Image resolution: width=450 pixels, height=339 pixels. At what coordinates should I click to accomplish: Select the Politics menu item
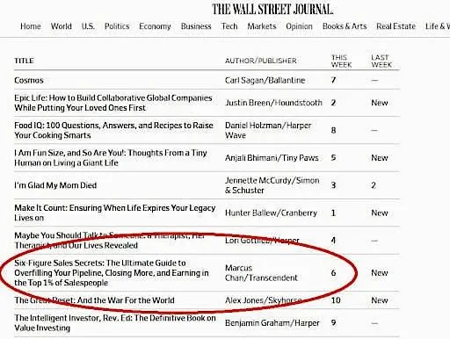coord(117,26)
